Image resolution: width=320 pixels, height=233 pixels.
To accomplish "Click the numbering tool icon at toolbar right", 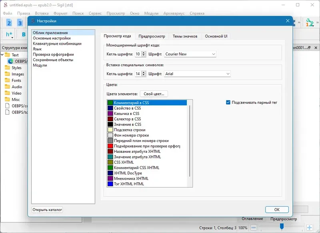I will 310,22.
